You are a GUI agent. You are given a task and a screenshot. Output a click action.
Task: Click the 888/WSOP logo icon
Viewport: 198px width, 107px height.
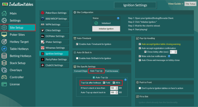pyautogui.click(x=43, y=19)
